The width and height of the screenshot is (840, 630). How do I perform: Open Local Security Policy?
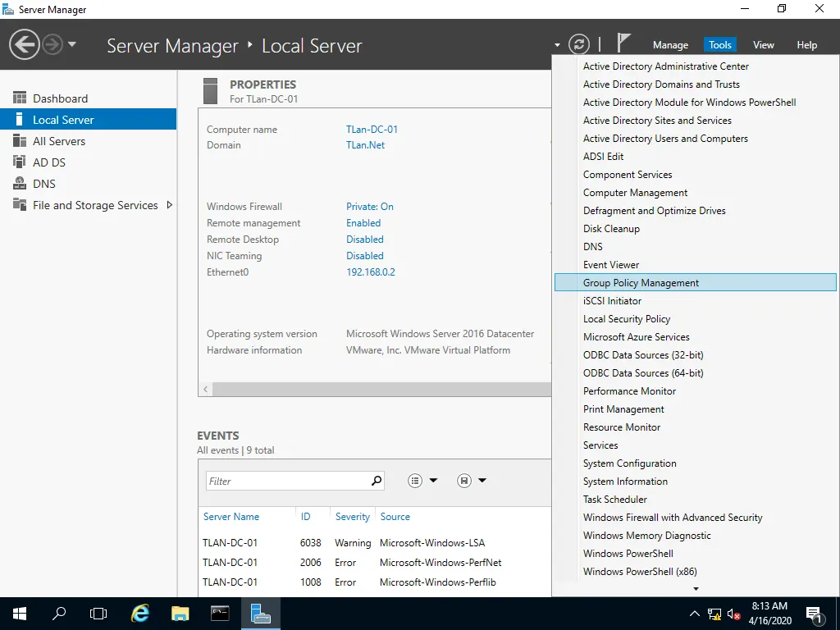tap(696, 319)
